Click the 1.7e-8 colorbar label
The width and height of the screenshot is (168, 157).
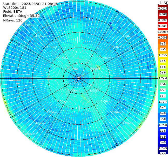[163, 125]
